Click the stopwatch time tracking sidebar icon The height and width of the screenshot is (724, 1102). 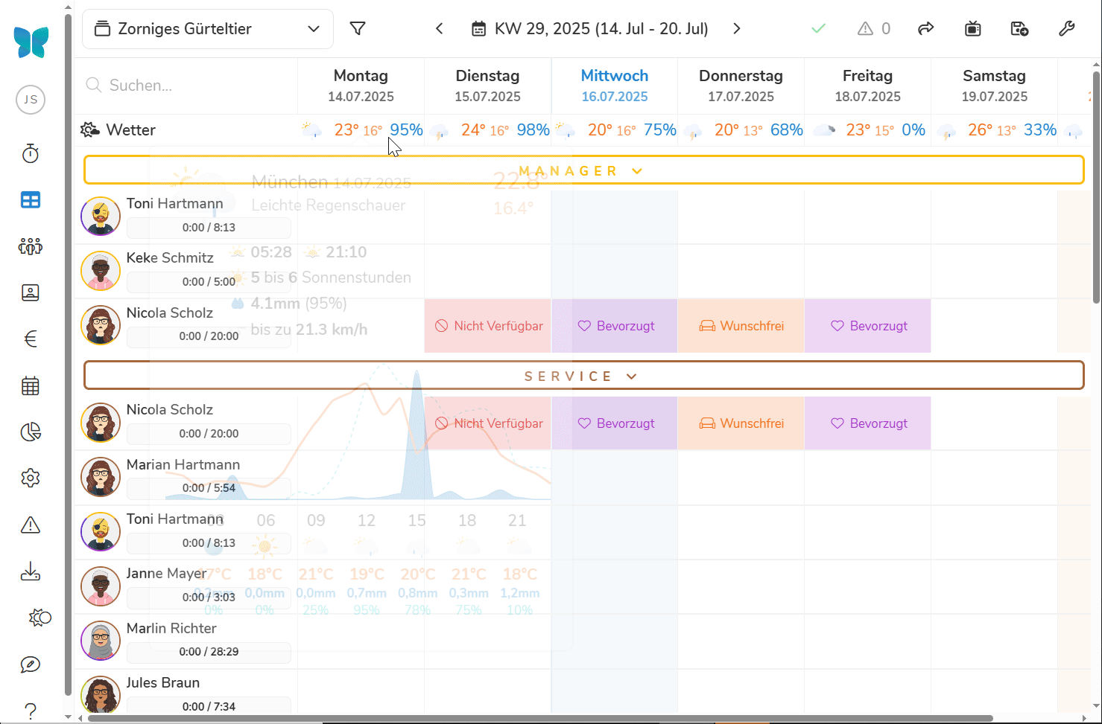click(x=31, y=154)
